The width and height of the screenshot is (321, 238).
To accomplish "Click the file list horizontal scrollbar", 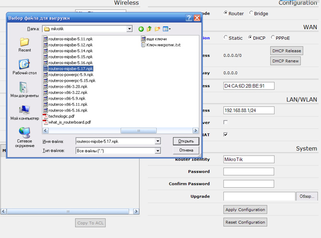I will tap(120, 130).
